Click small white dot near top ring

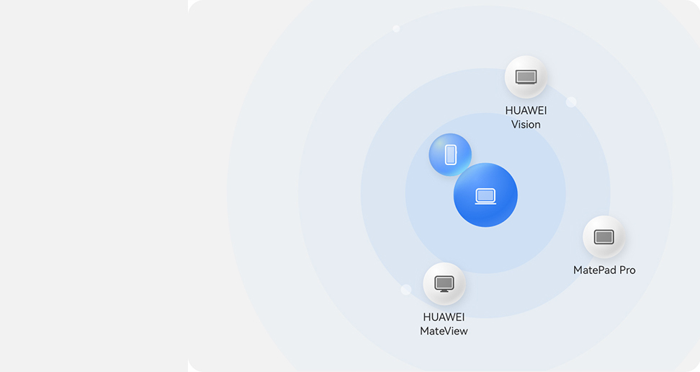[x=396, y=29]
